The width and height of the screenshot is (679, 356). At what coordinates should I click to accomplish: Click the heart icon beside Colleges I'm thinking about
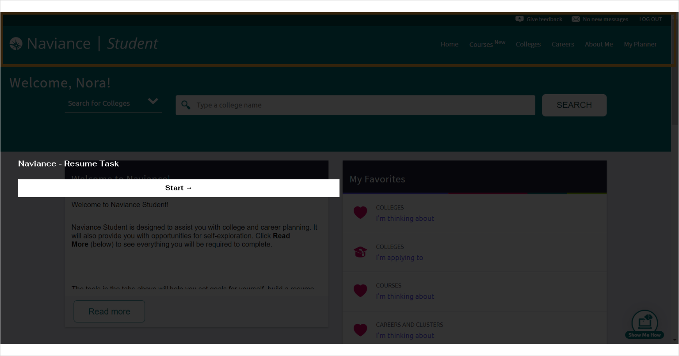[x=360, y=212]
